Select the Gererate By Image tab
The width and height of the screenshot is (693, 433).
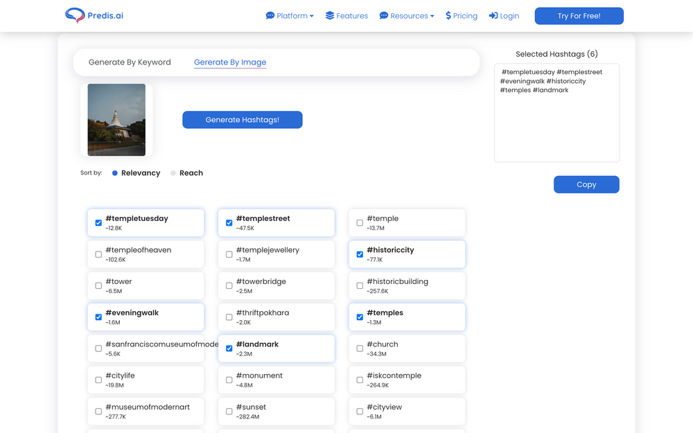point(229,62)
